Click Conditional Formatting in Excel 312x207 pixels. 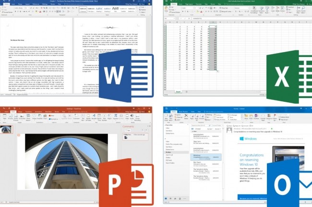pos(254,10)
